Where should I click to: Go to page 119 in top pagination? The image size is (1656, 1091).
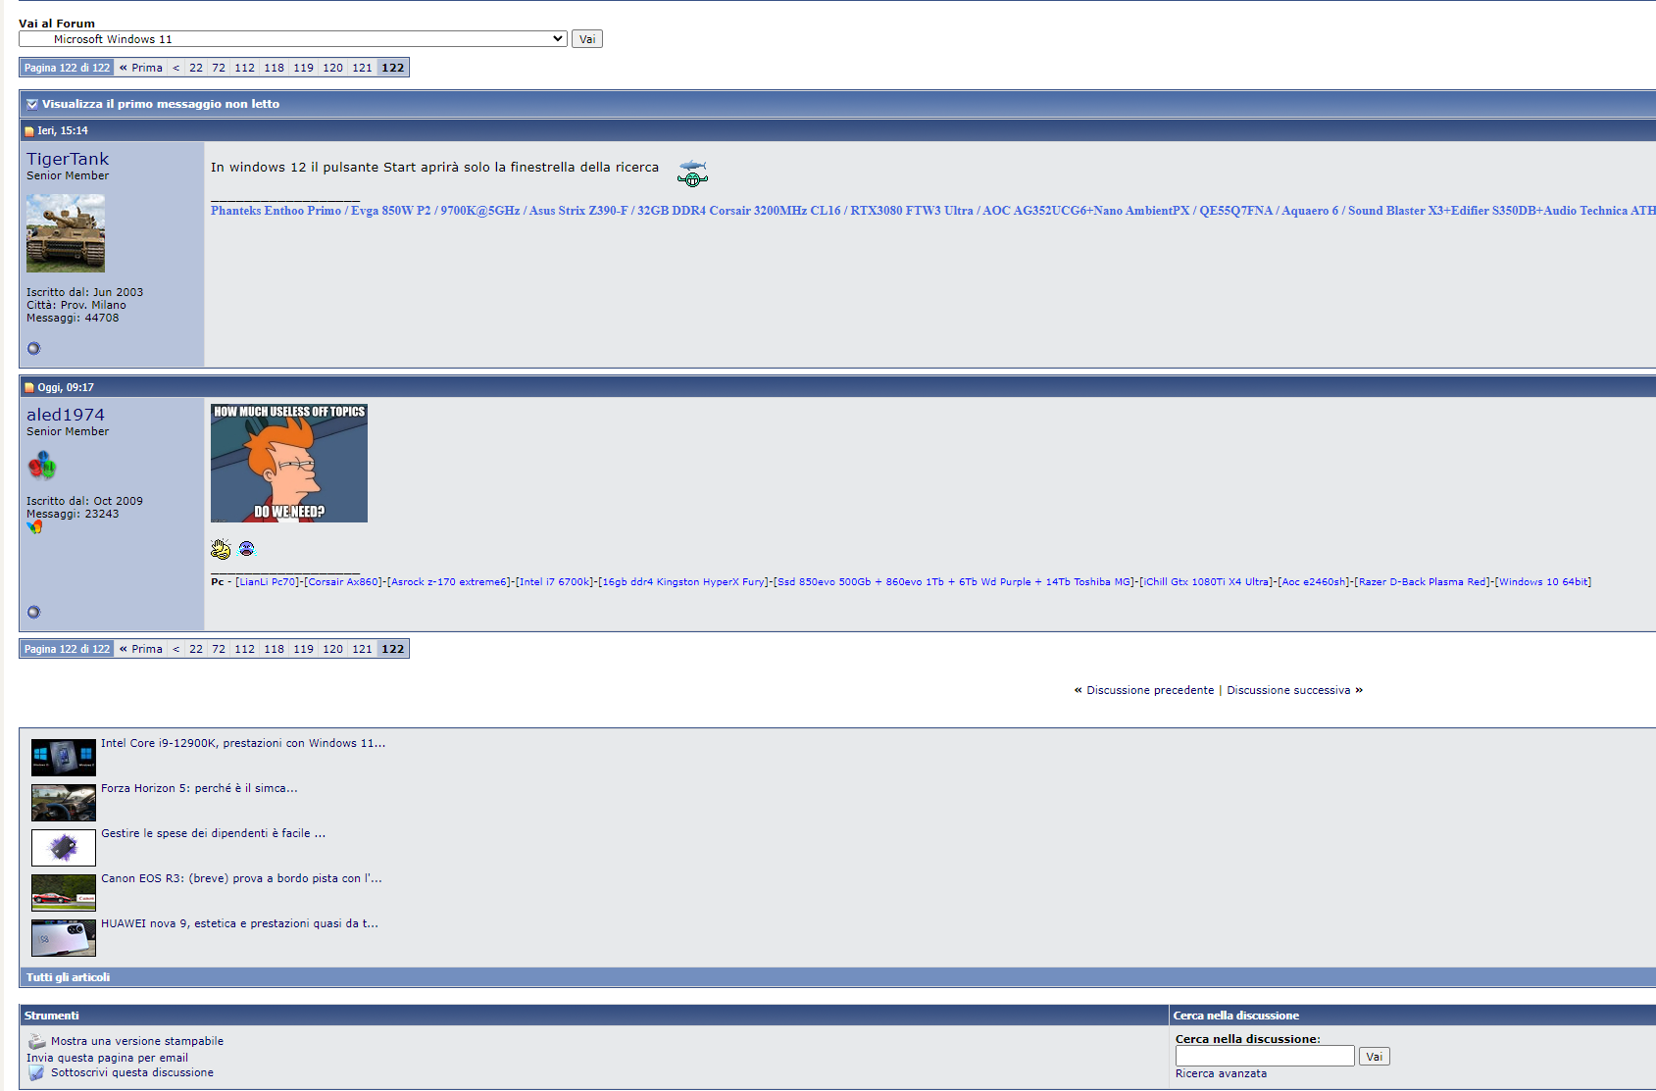tap(304, 68)
